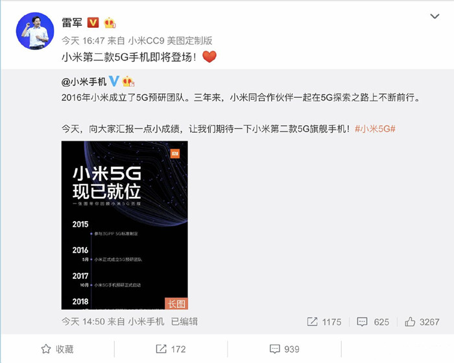Image resolution: width=454 pixels, height=363 pixels.
Task: Open Lei Jun's profile avatar
Action: click(x=35, y=31)
